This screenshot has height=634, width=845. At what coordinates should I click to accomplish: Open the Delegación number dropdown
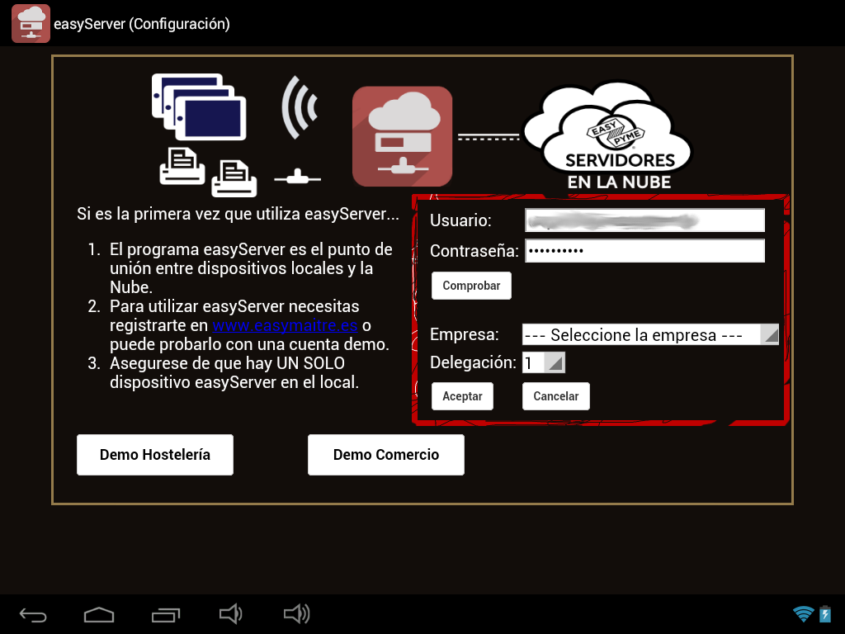tap(544, 363)
